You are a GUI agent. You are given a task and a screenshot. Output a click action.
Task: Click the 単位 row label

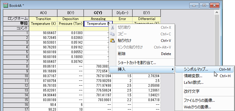click(x=16, y=24)
